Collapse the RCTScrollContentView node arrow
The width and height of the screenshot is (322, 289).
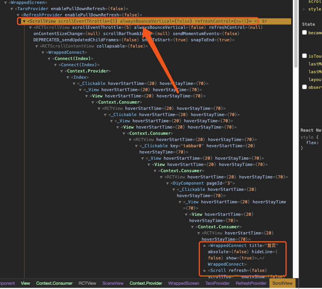coord(37,46)
